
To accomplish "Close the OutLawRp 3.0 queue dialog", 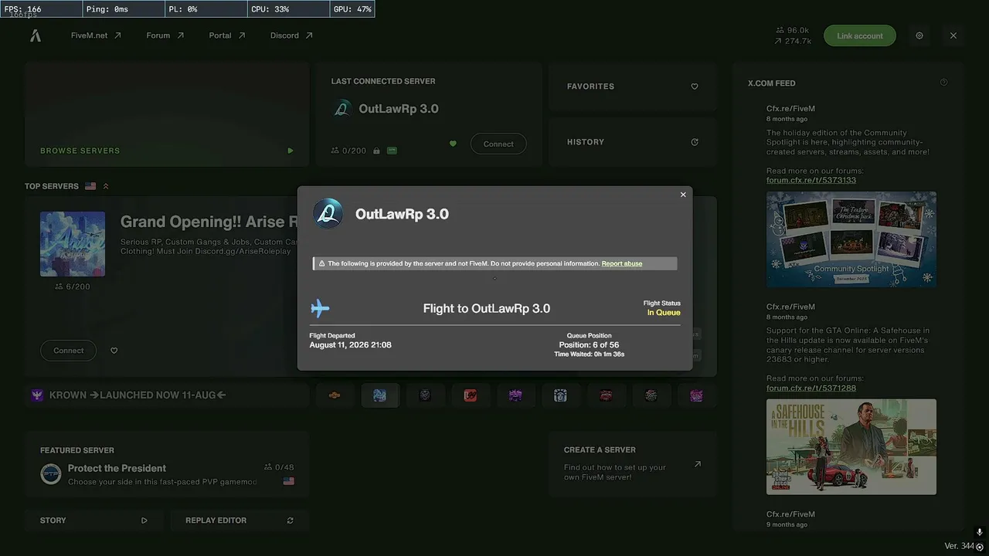I will pyautogui.click(x=683, y=195).
